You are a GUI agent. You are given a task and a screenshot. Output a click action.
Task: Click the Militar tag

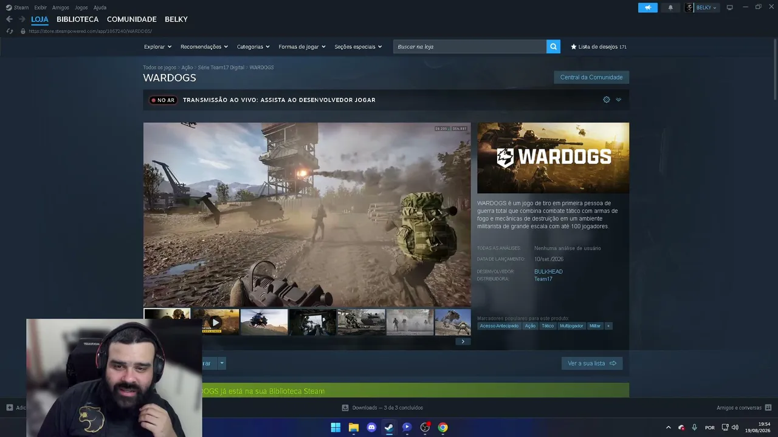click(595, 326)
